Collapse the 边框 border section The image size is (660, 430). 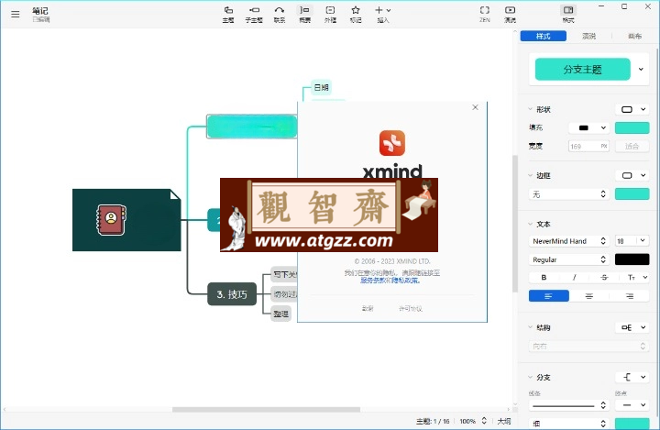(531, 175)
